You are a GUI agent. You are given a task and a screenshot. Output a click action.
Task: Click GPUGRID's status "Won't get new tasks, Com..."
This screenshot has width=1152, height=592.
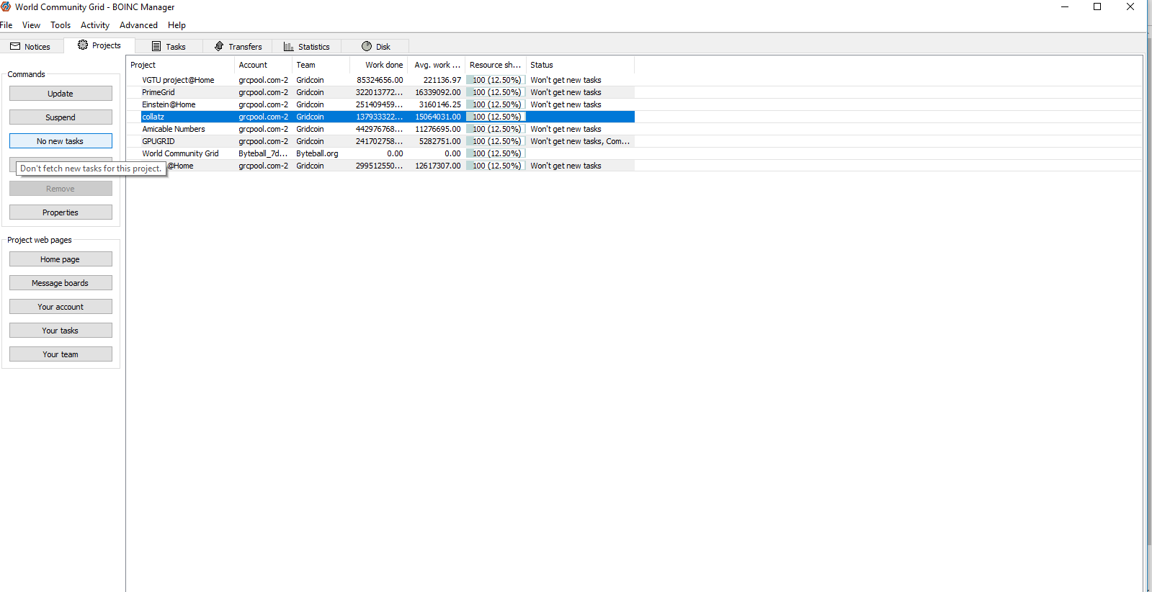pyautogui.click(x=580, y=141)
